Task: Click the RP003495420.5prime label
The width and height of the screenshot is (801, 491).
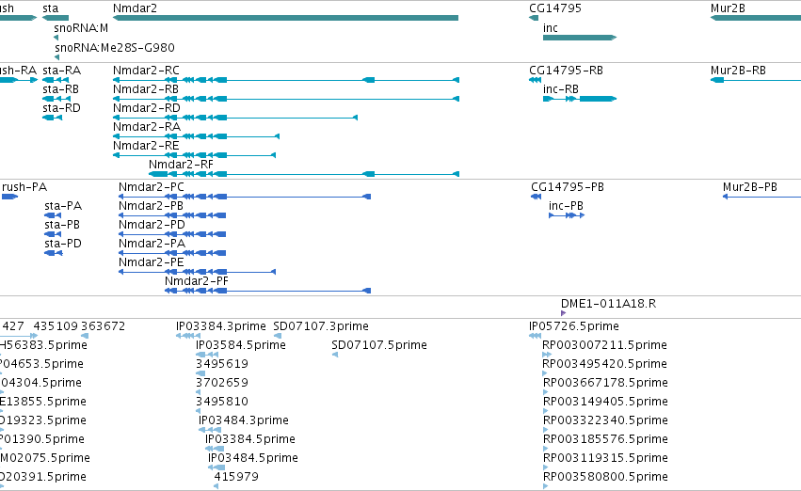Action: (x=604, y=364)
